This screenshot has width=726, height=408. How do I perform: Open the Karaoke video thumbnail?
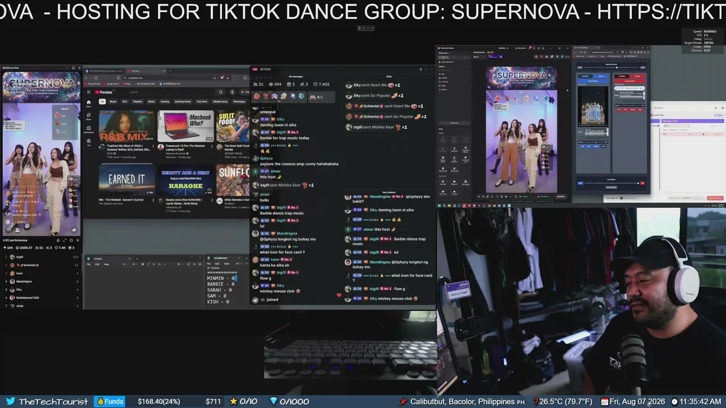click(x=185, y=179)
